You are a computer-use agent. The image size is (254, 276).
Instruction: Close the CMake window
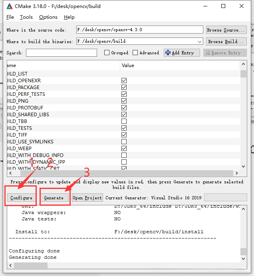(242, 6)
